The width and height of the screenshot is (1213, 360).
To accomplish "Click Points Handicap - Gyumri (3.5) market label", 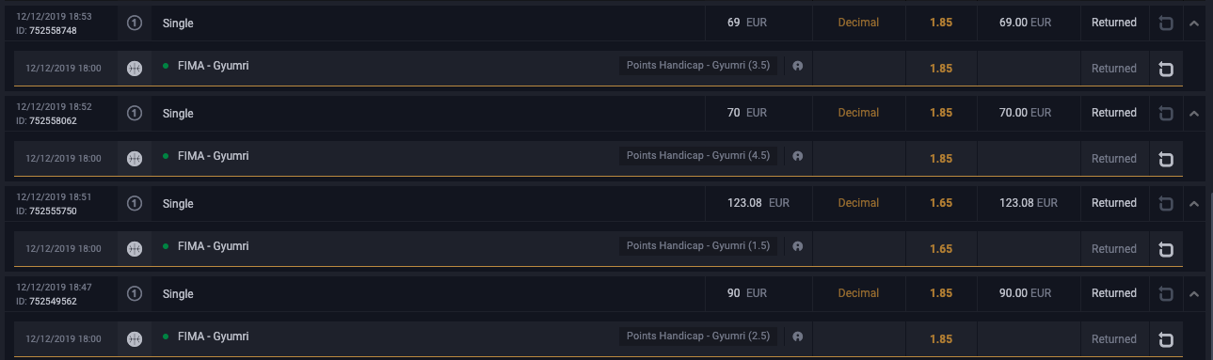I will (698, 66).
